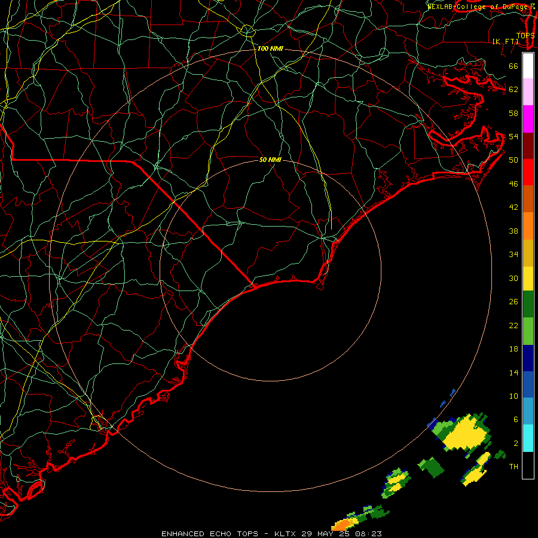Screen dimensions: 538x538
Task: Select the 22 legend label
Action: point(513,325)
